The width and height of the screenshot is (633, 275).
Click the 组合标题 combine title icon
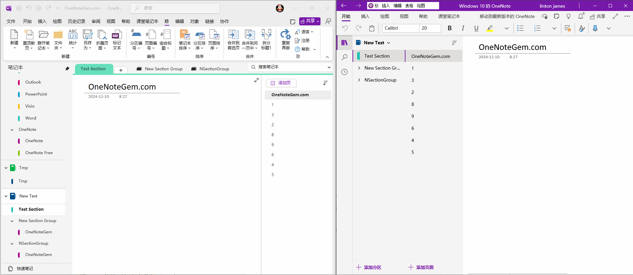166,35
